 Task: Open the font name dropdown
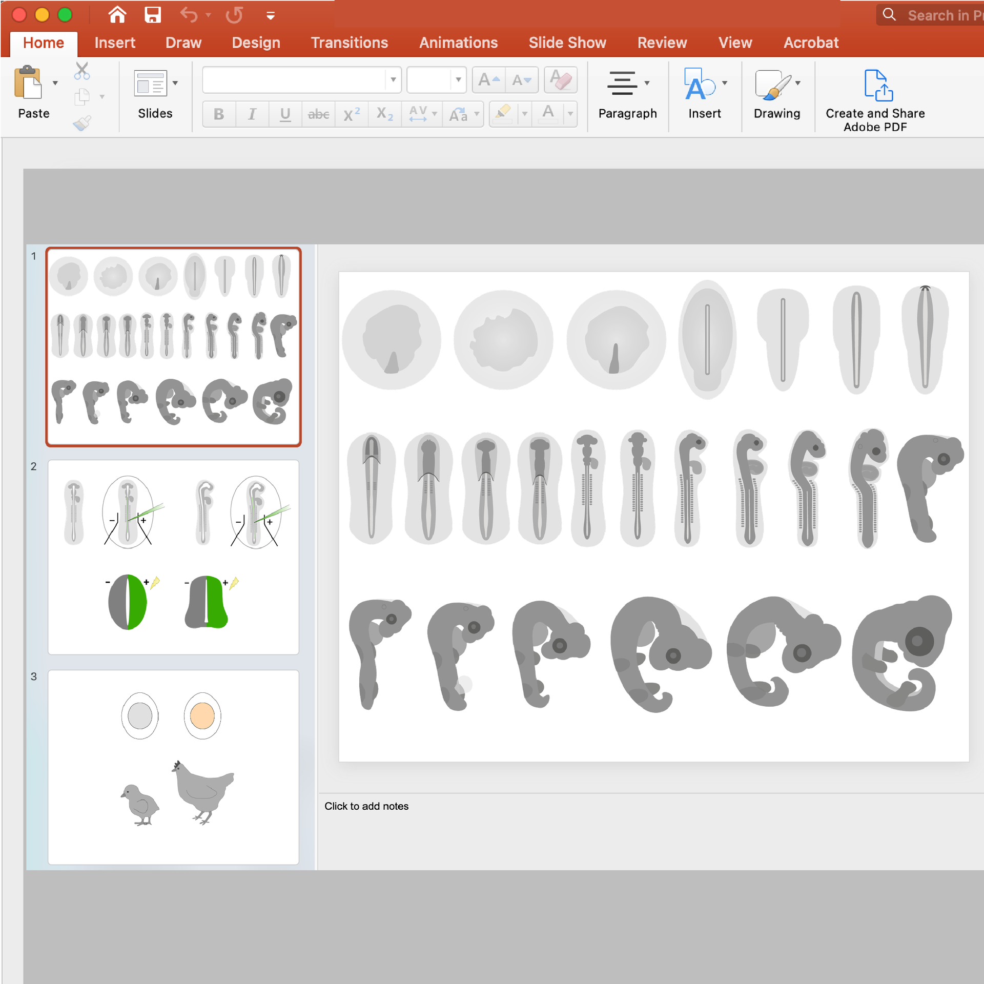[393, 80]
